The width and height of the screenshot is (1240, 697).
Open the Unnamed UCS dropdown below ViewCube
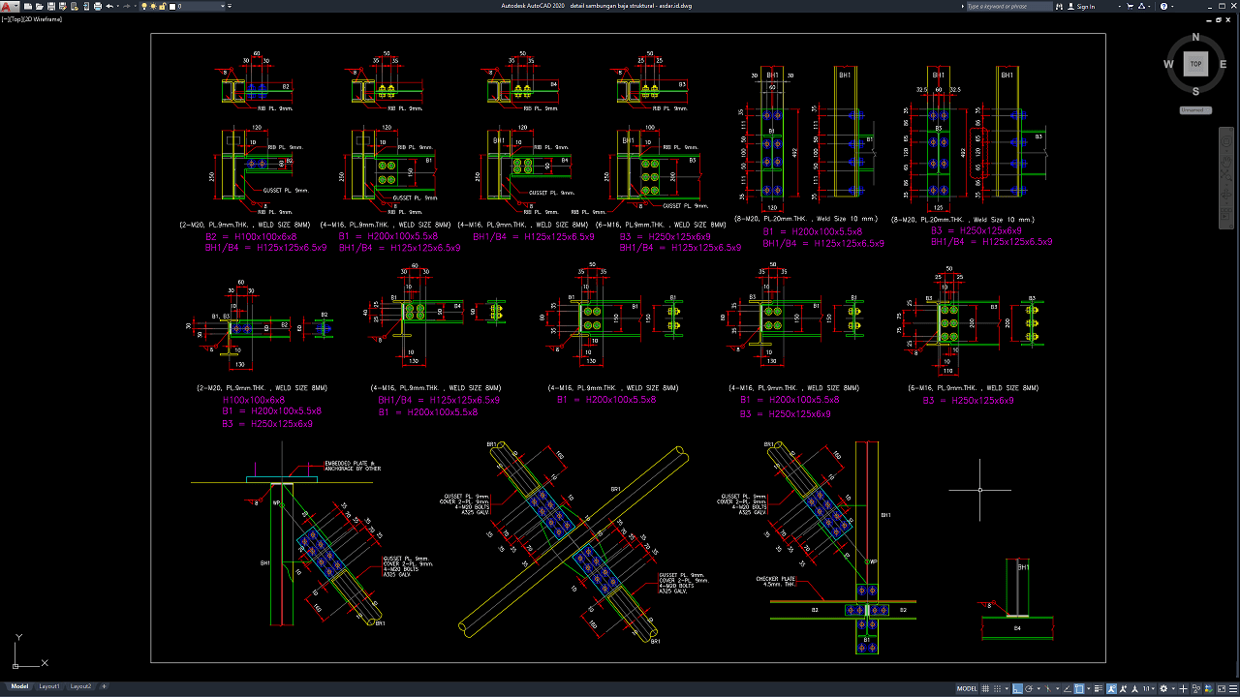(x=1193, y=109)
